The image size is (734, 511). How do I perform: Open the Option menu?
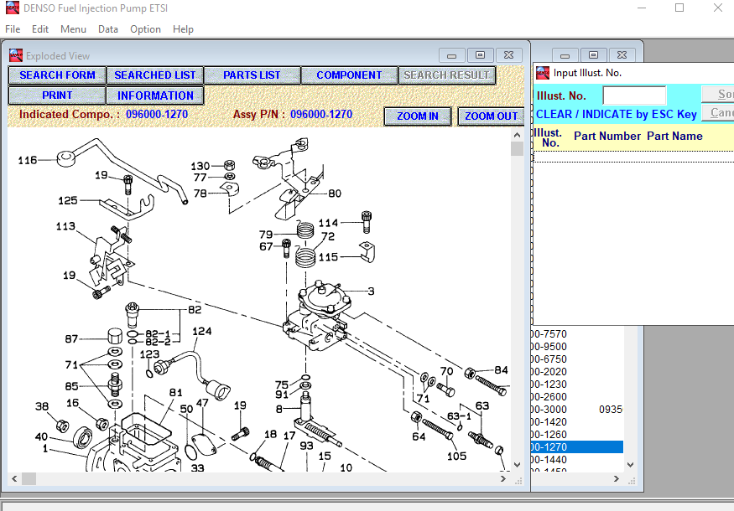click(146, 29)
